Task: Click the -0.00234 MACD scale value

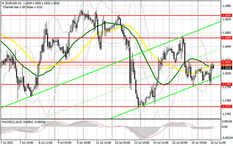Action: 227,138
